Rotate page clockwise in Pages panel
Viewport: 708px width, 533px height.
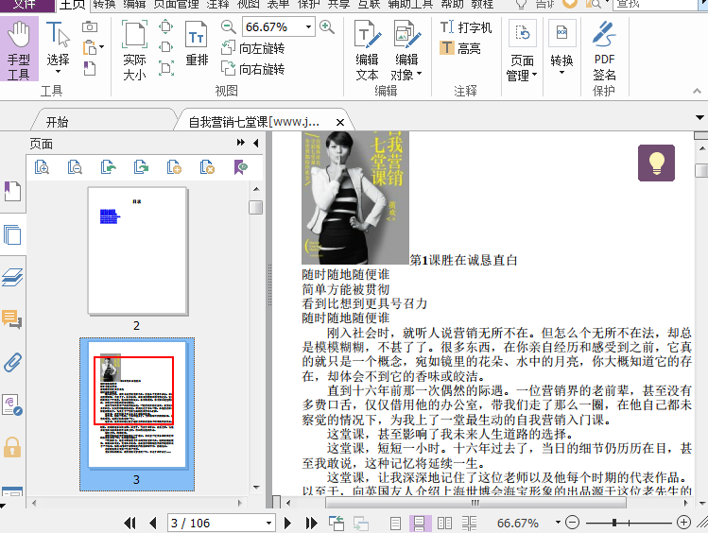click(142, 167)
